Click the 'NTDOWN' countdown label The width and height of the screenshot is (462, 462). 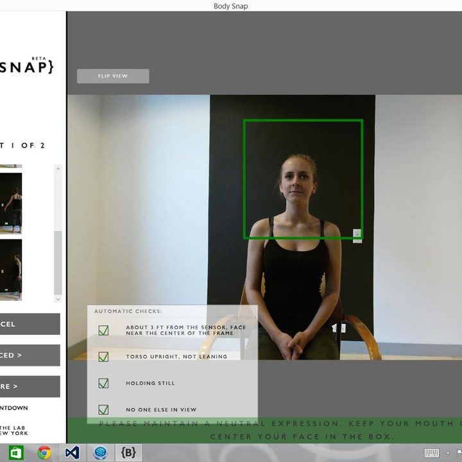click(14, 408)
